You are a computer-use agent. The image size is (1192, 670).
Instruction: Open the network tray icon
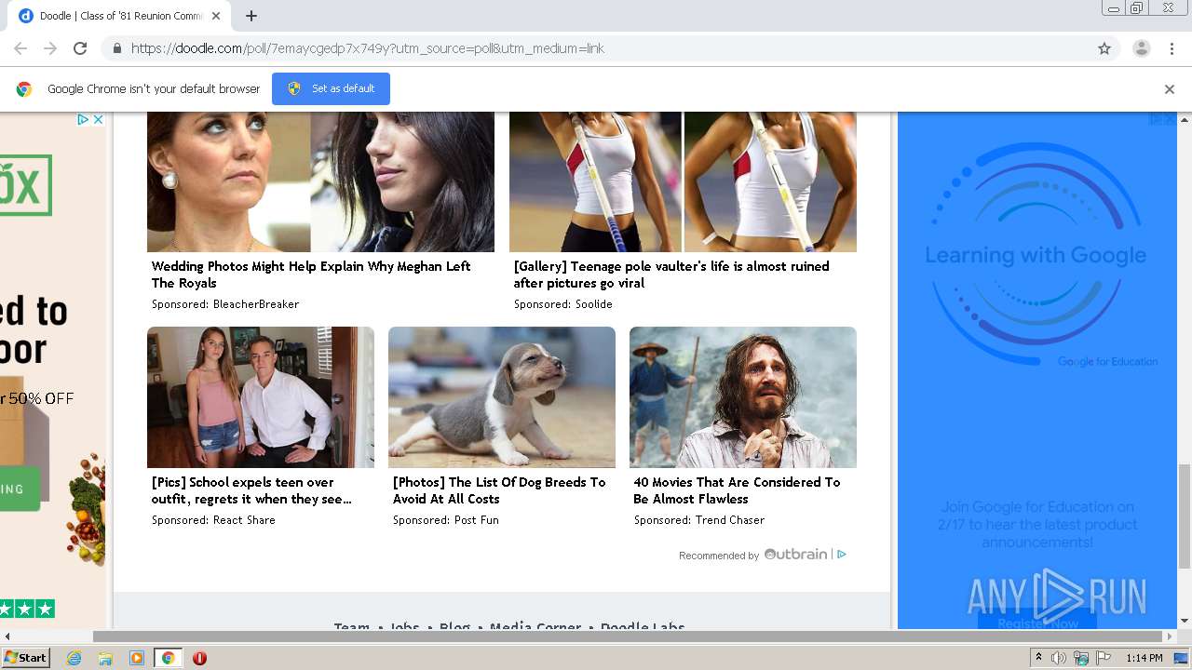click(1081, 658)
